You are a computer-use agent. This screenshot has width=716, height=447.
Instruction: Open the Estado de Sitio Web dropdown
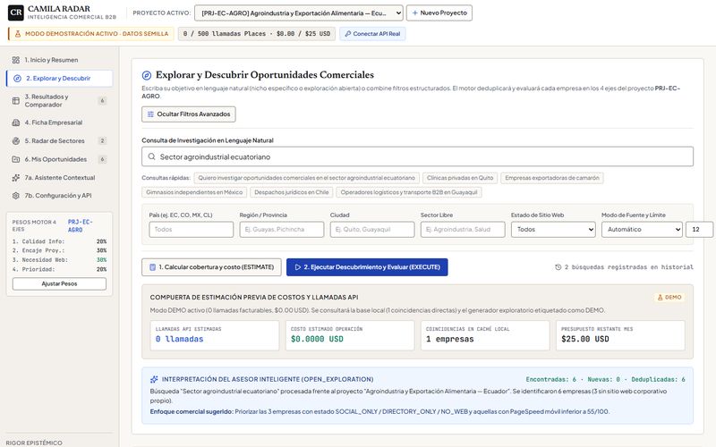(x=553, y=230)
